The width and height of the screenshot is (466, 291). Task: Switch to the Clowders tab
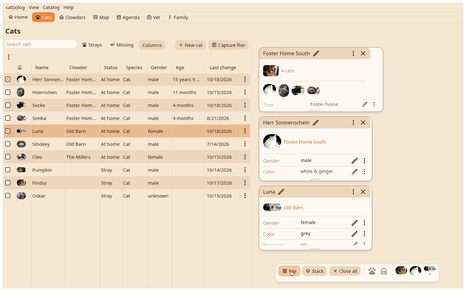pyautogui.click(x=72, y=17)
